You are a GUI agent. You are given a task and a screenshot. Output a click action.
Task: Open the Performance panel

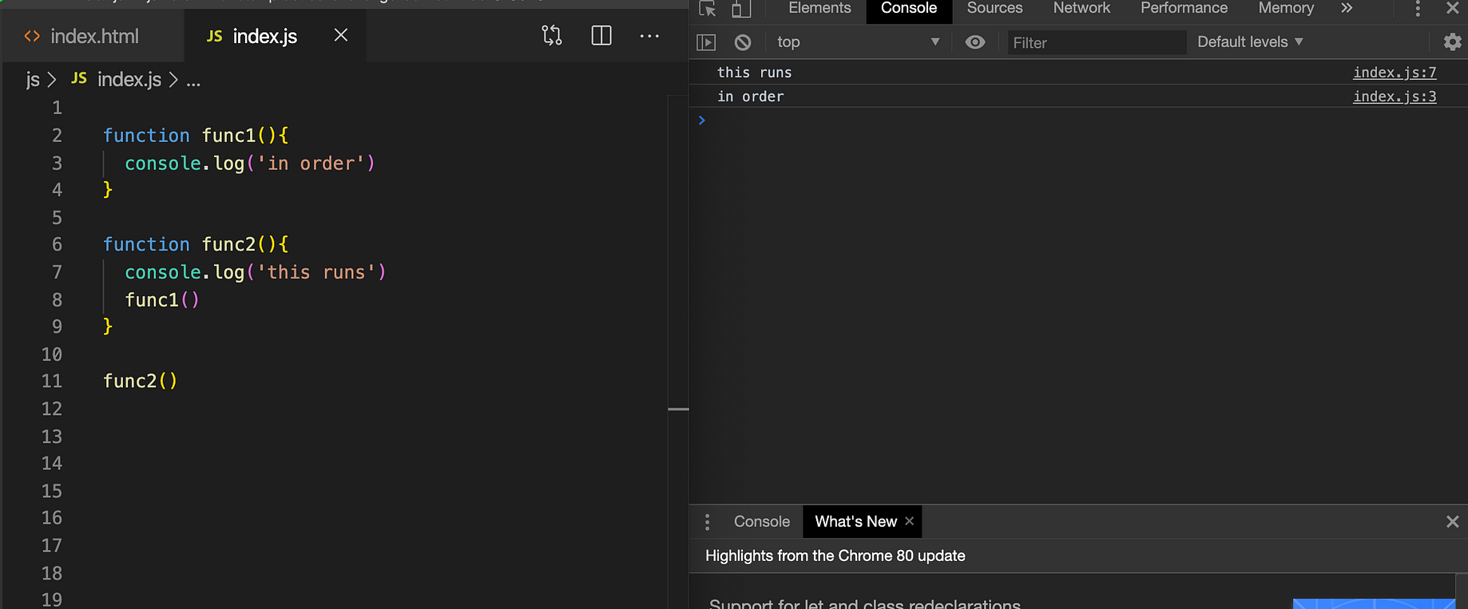pyautogui.click(x=1184, y=8)
